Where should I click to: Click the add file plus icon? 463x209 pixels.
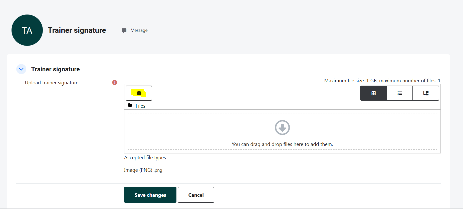[x=139, y=93]
